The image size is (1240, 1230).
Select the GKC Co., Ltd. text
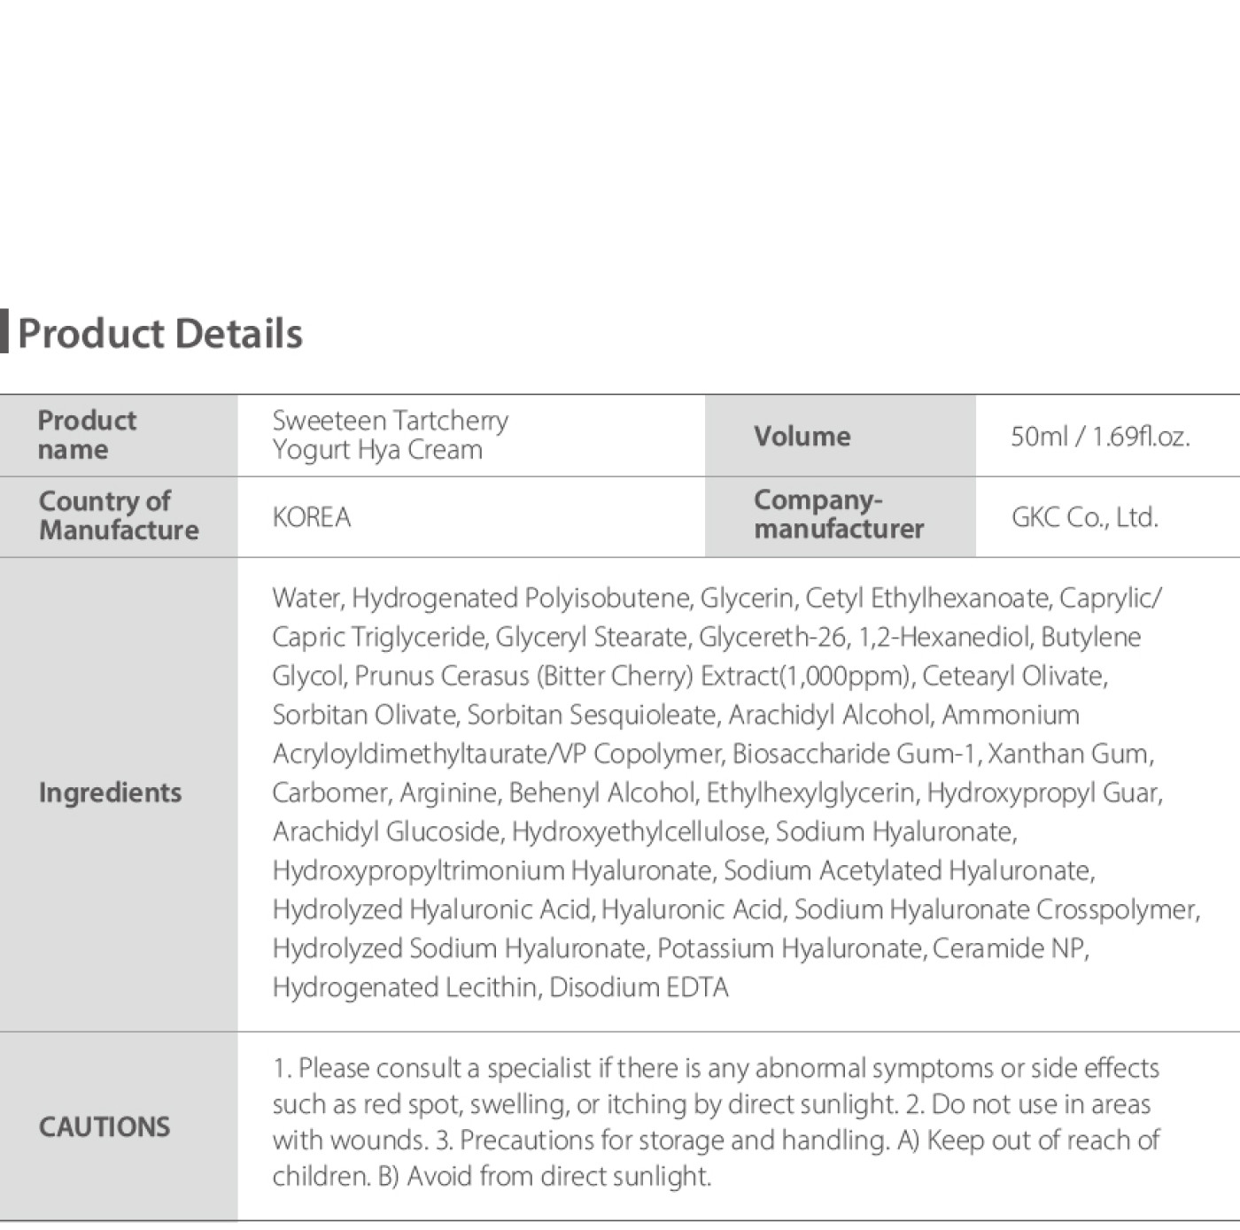1084,517
